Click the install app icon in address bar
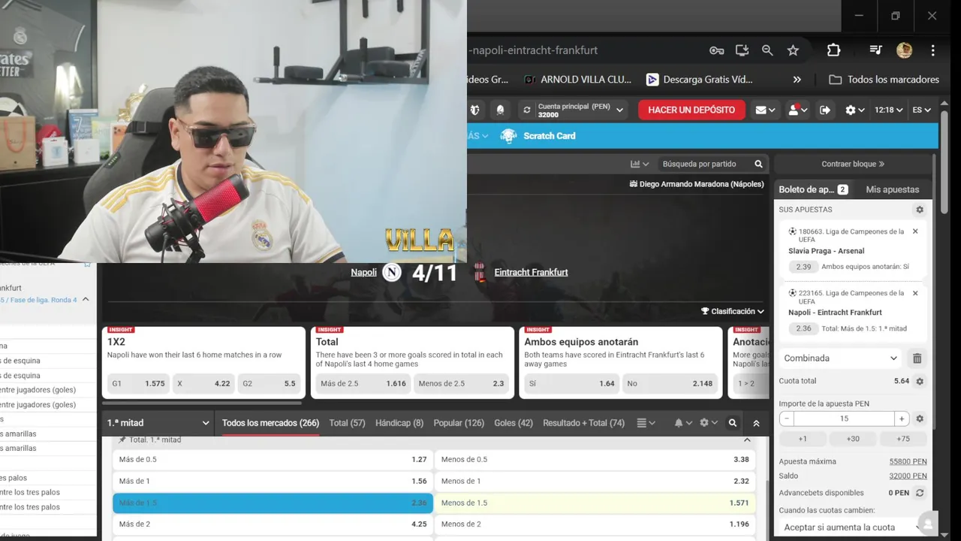The width and height of the screenshot is (961, 541). (742, 50)
